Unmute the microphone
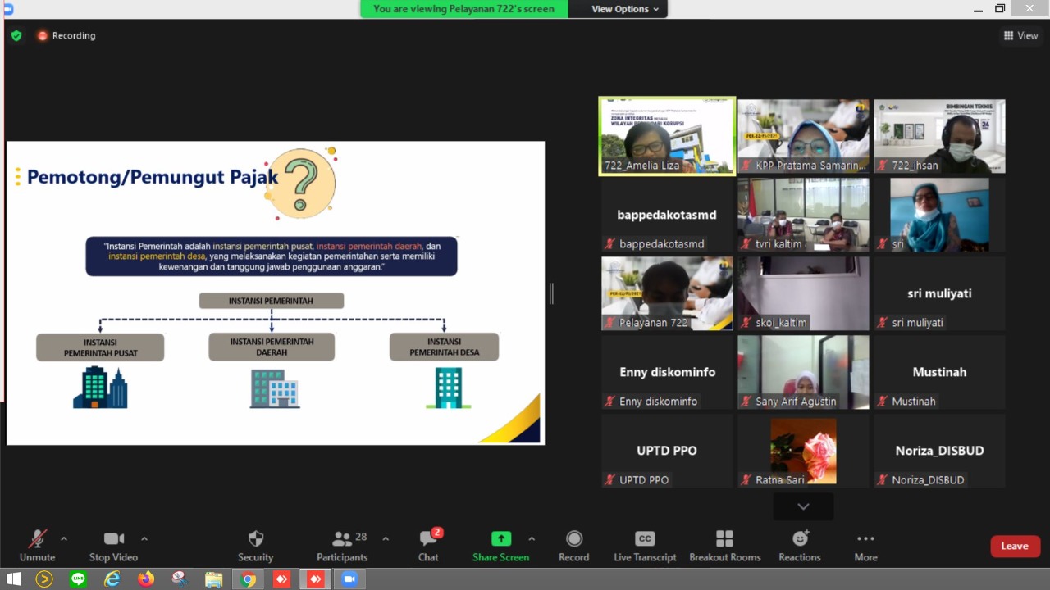Image resolution: width=1050 pixels, height=590 pixels. pyautogui.click(x=37, y=545)
